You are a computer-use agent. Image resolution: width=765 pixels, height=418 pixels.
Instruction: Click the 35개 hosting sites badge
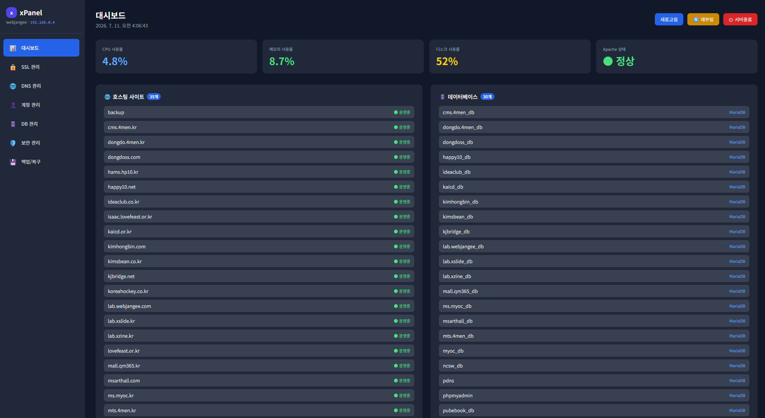coord(154,97)
